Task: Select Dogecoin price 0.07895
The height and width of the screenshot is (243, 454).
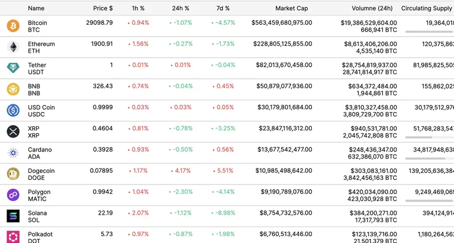Action: pos(101,170)
